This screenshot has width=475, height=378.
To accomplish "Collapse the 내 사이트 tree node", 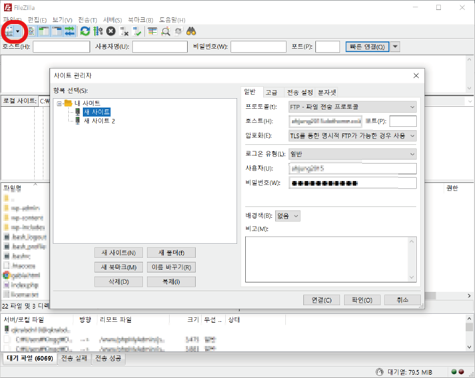I will [x=59, y=104].
